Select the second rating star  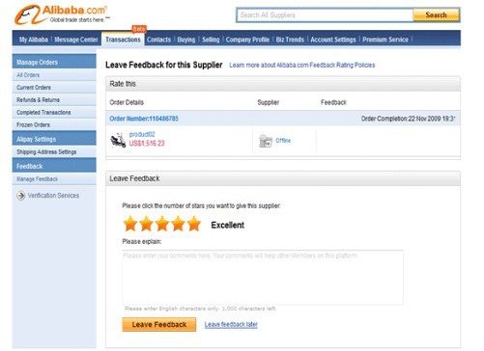(146, 224)
